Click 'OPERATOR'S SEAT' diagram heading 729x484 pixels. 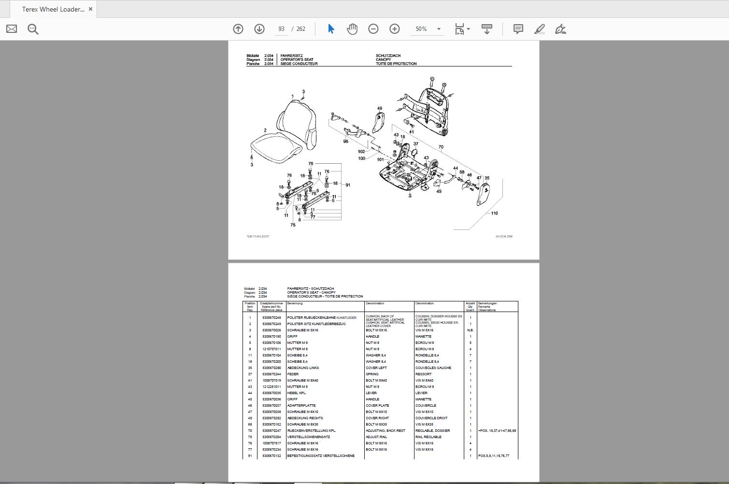point(297,60)
